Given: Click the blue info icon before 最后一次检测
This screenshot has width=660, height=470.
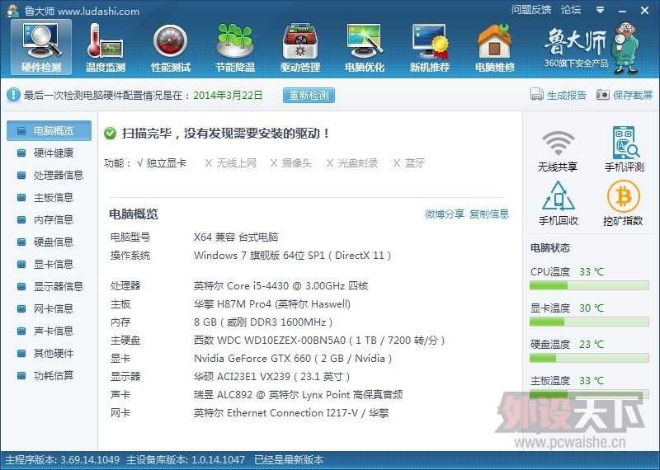Looking at the screenshot, I should point(13,95).
